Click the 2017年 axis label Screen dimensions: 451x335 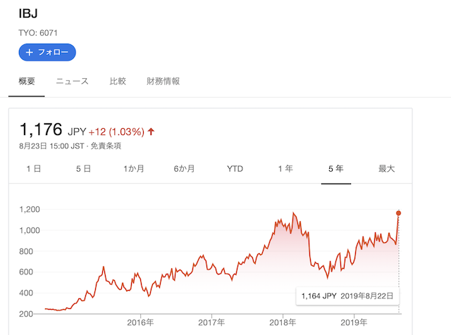tap(211, 322)
